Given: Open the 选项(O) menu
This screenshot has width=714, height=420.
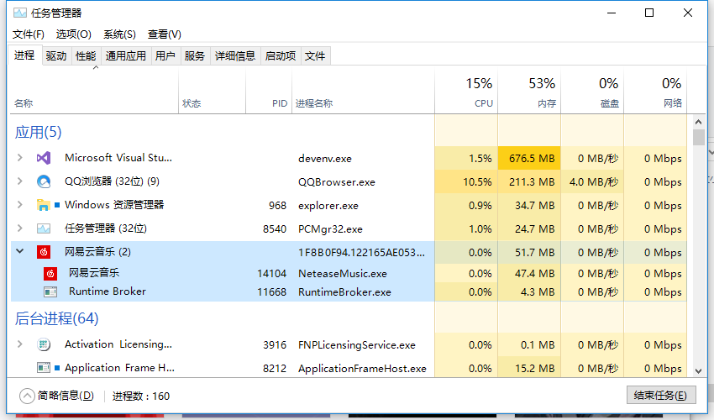Looking at the screenshot, I should [73, 34].
